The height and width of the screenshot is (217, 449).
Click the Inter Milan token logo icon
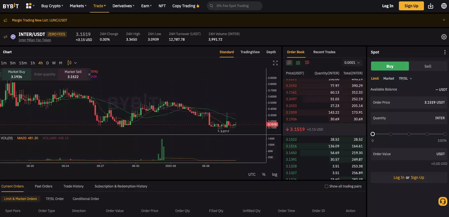click(x=13, y=37)
